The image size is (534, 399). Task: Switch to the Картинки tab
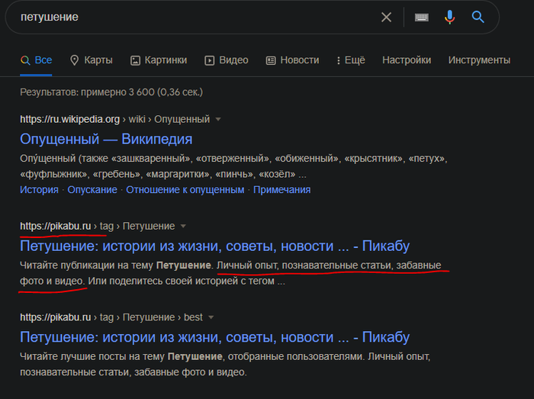[x=159, y=60]
